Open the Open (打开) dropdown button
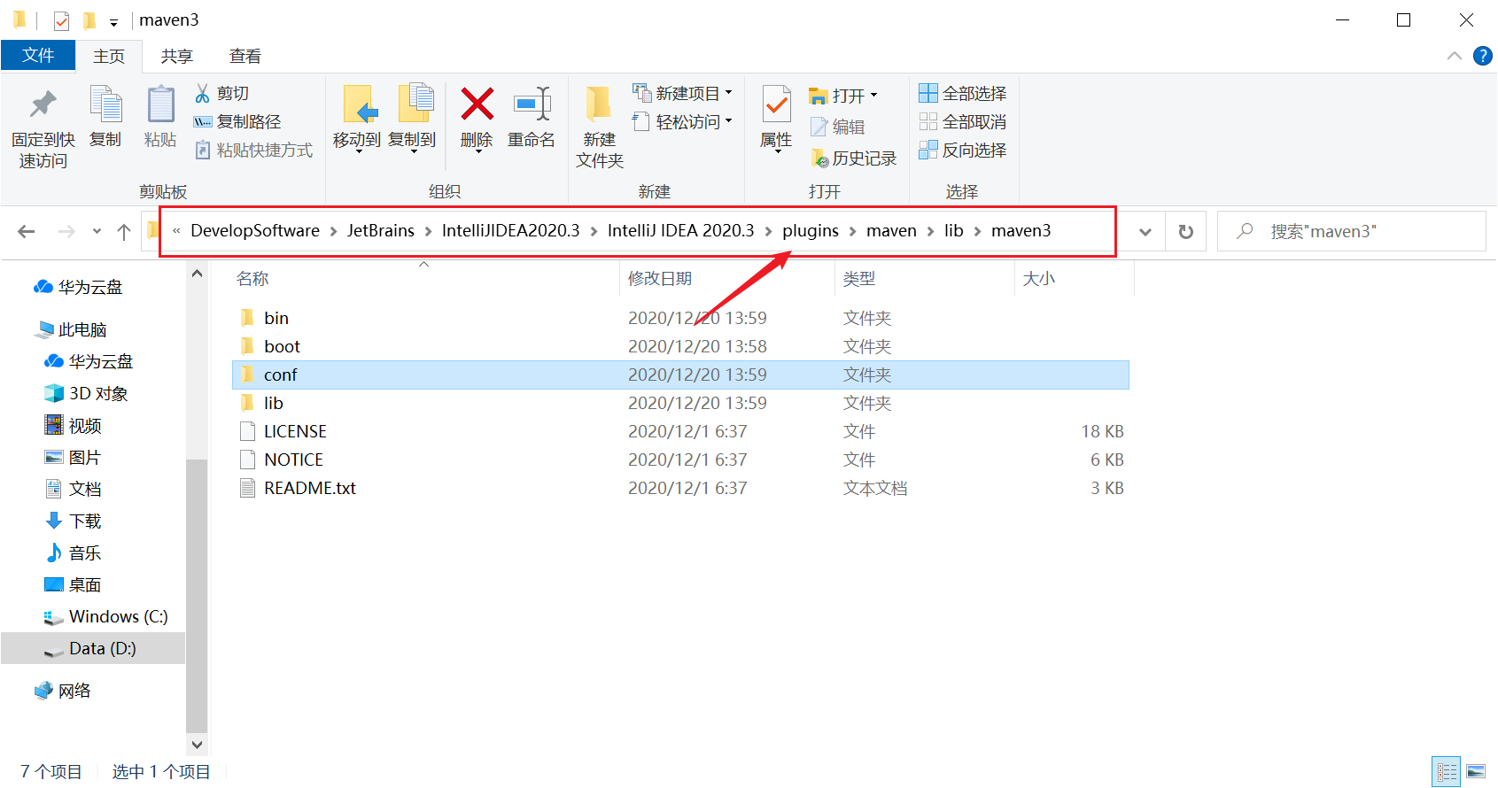This screenshot has height=788, width=1498. click(843, 95)
